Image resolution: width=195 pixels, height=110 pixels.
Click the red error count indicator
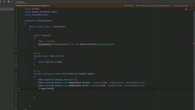click(x=187, y=9)
